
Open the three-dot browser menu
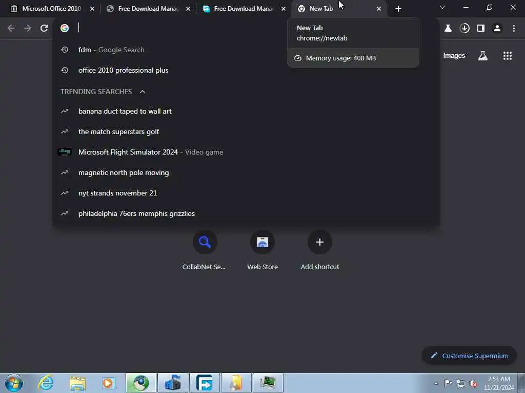click(514, 28)
